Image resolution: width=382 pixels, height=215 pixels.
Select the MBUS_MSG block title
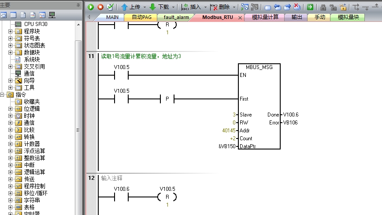coord(259,67)
